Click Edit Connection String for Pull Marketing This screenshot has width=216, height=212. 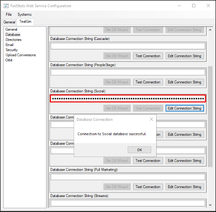pyautogui.click(x=184, y=187)
